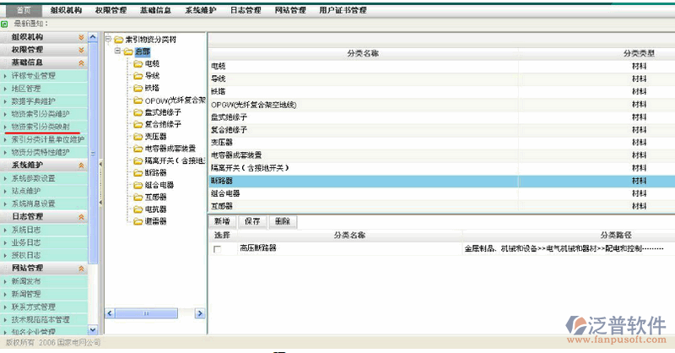Open the 用户证书管理 top menu
The width and height of the screenshot is (675, 353).
(343, 10)
